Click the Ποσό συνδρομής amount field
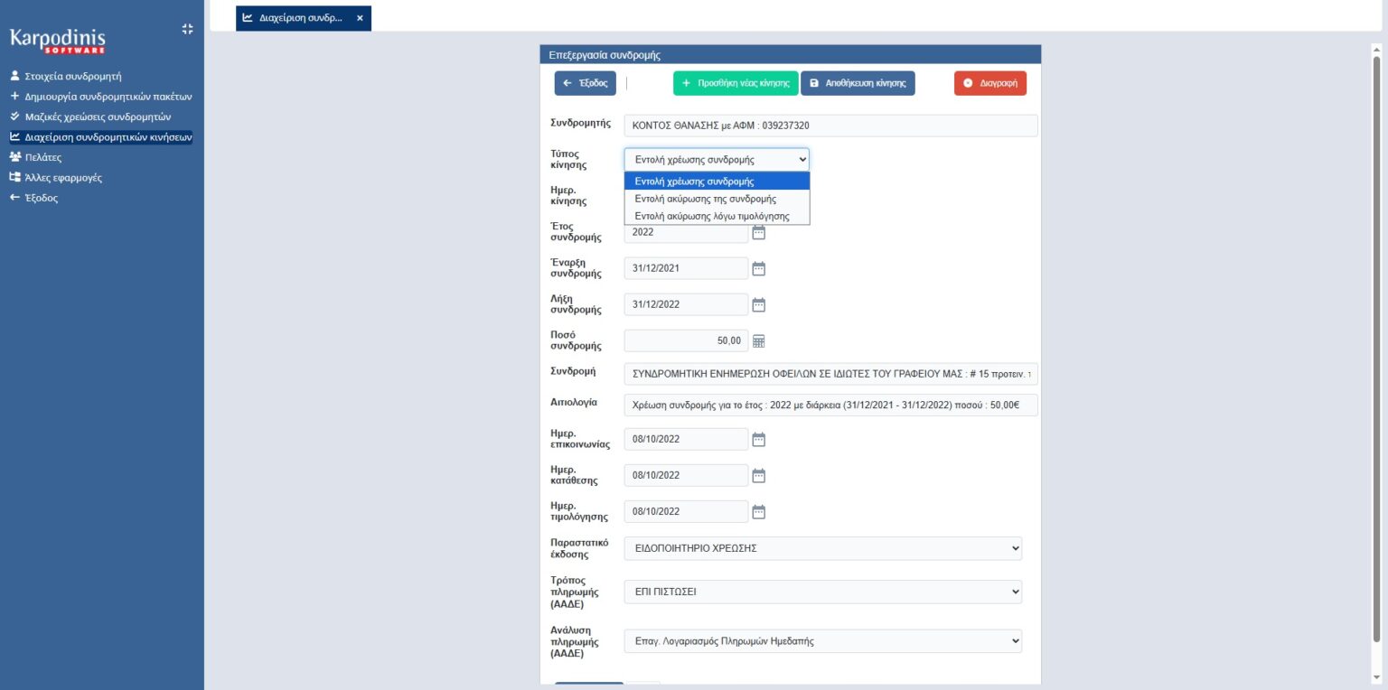 click(x=686, y=341)
